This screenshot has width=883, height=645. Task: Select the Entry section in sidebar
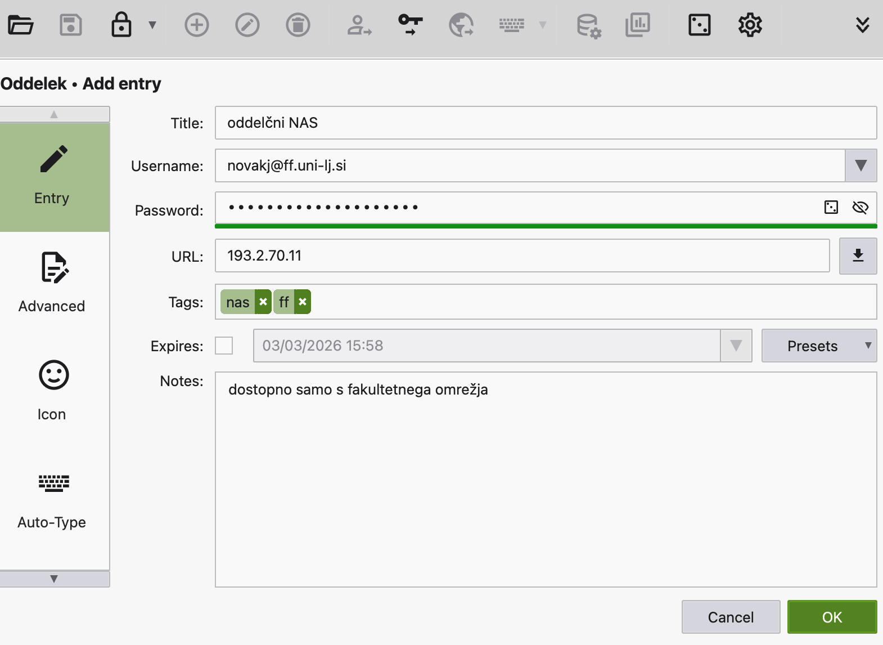(55, 177)
